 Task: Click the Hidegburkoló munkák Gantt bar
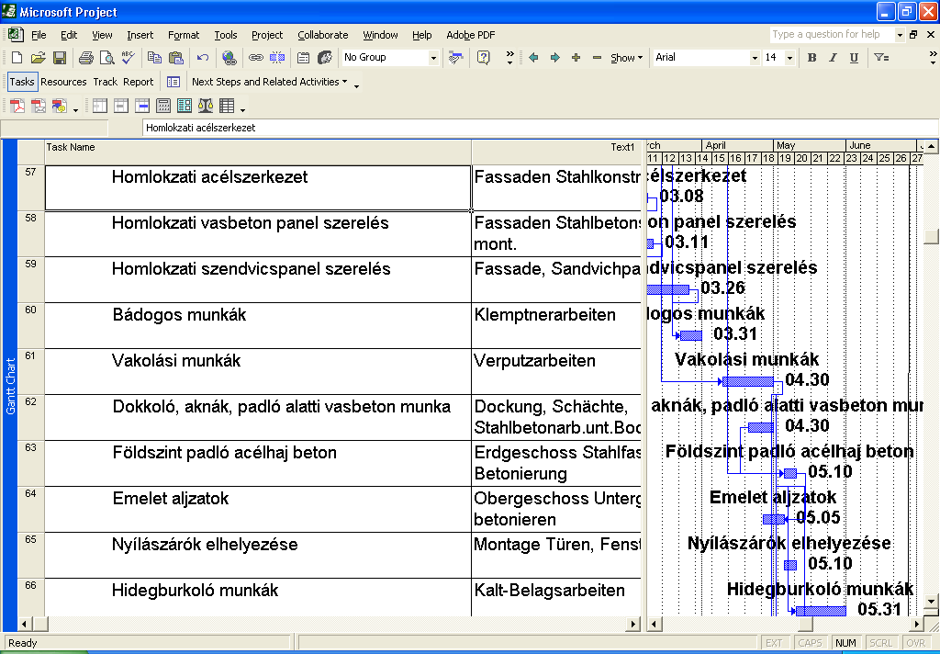[821, 611]
